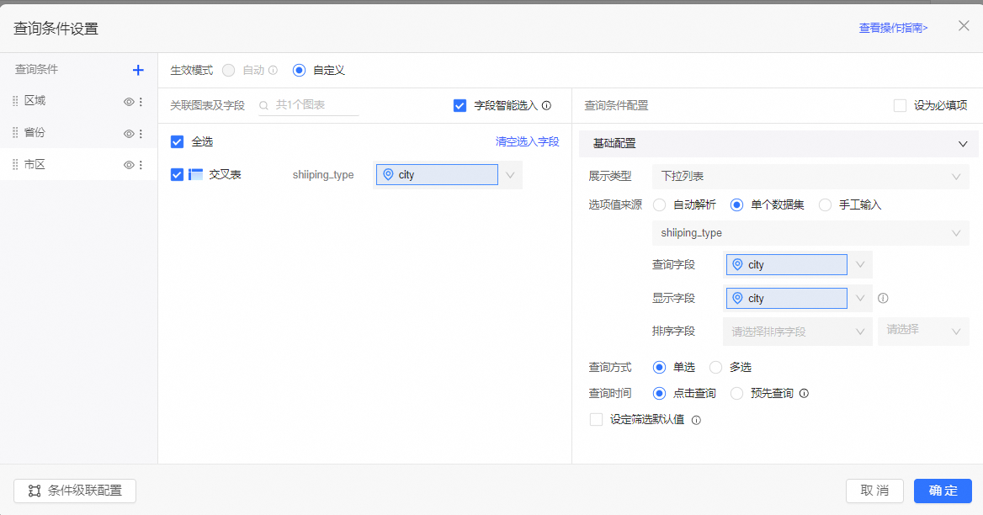Open more options for 区域 condition
The image size is (983, 515).
141,102
